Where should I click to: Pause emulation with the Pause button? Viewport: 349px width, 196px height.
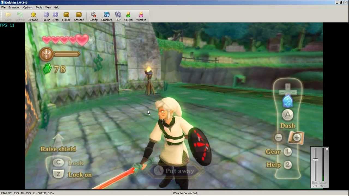[46, 16]
